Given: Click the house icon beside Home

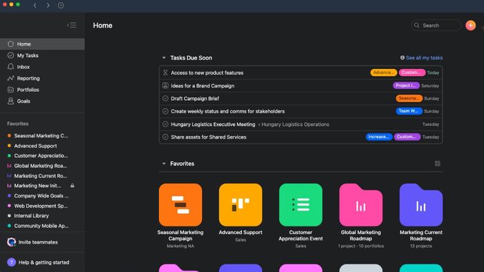Looking at the screenshot, I should [x=11, y=43].
